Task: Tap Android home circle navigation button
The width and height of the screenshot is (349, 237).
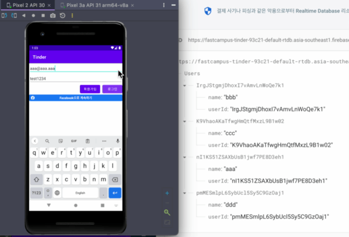Action: click(76, 205)
